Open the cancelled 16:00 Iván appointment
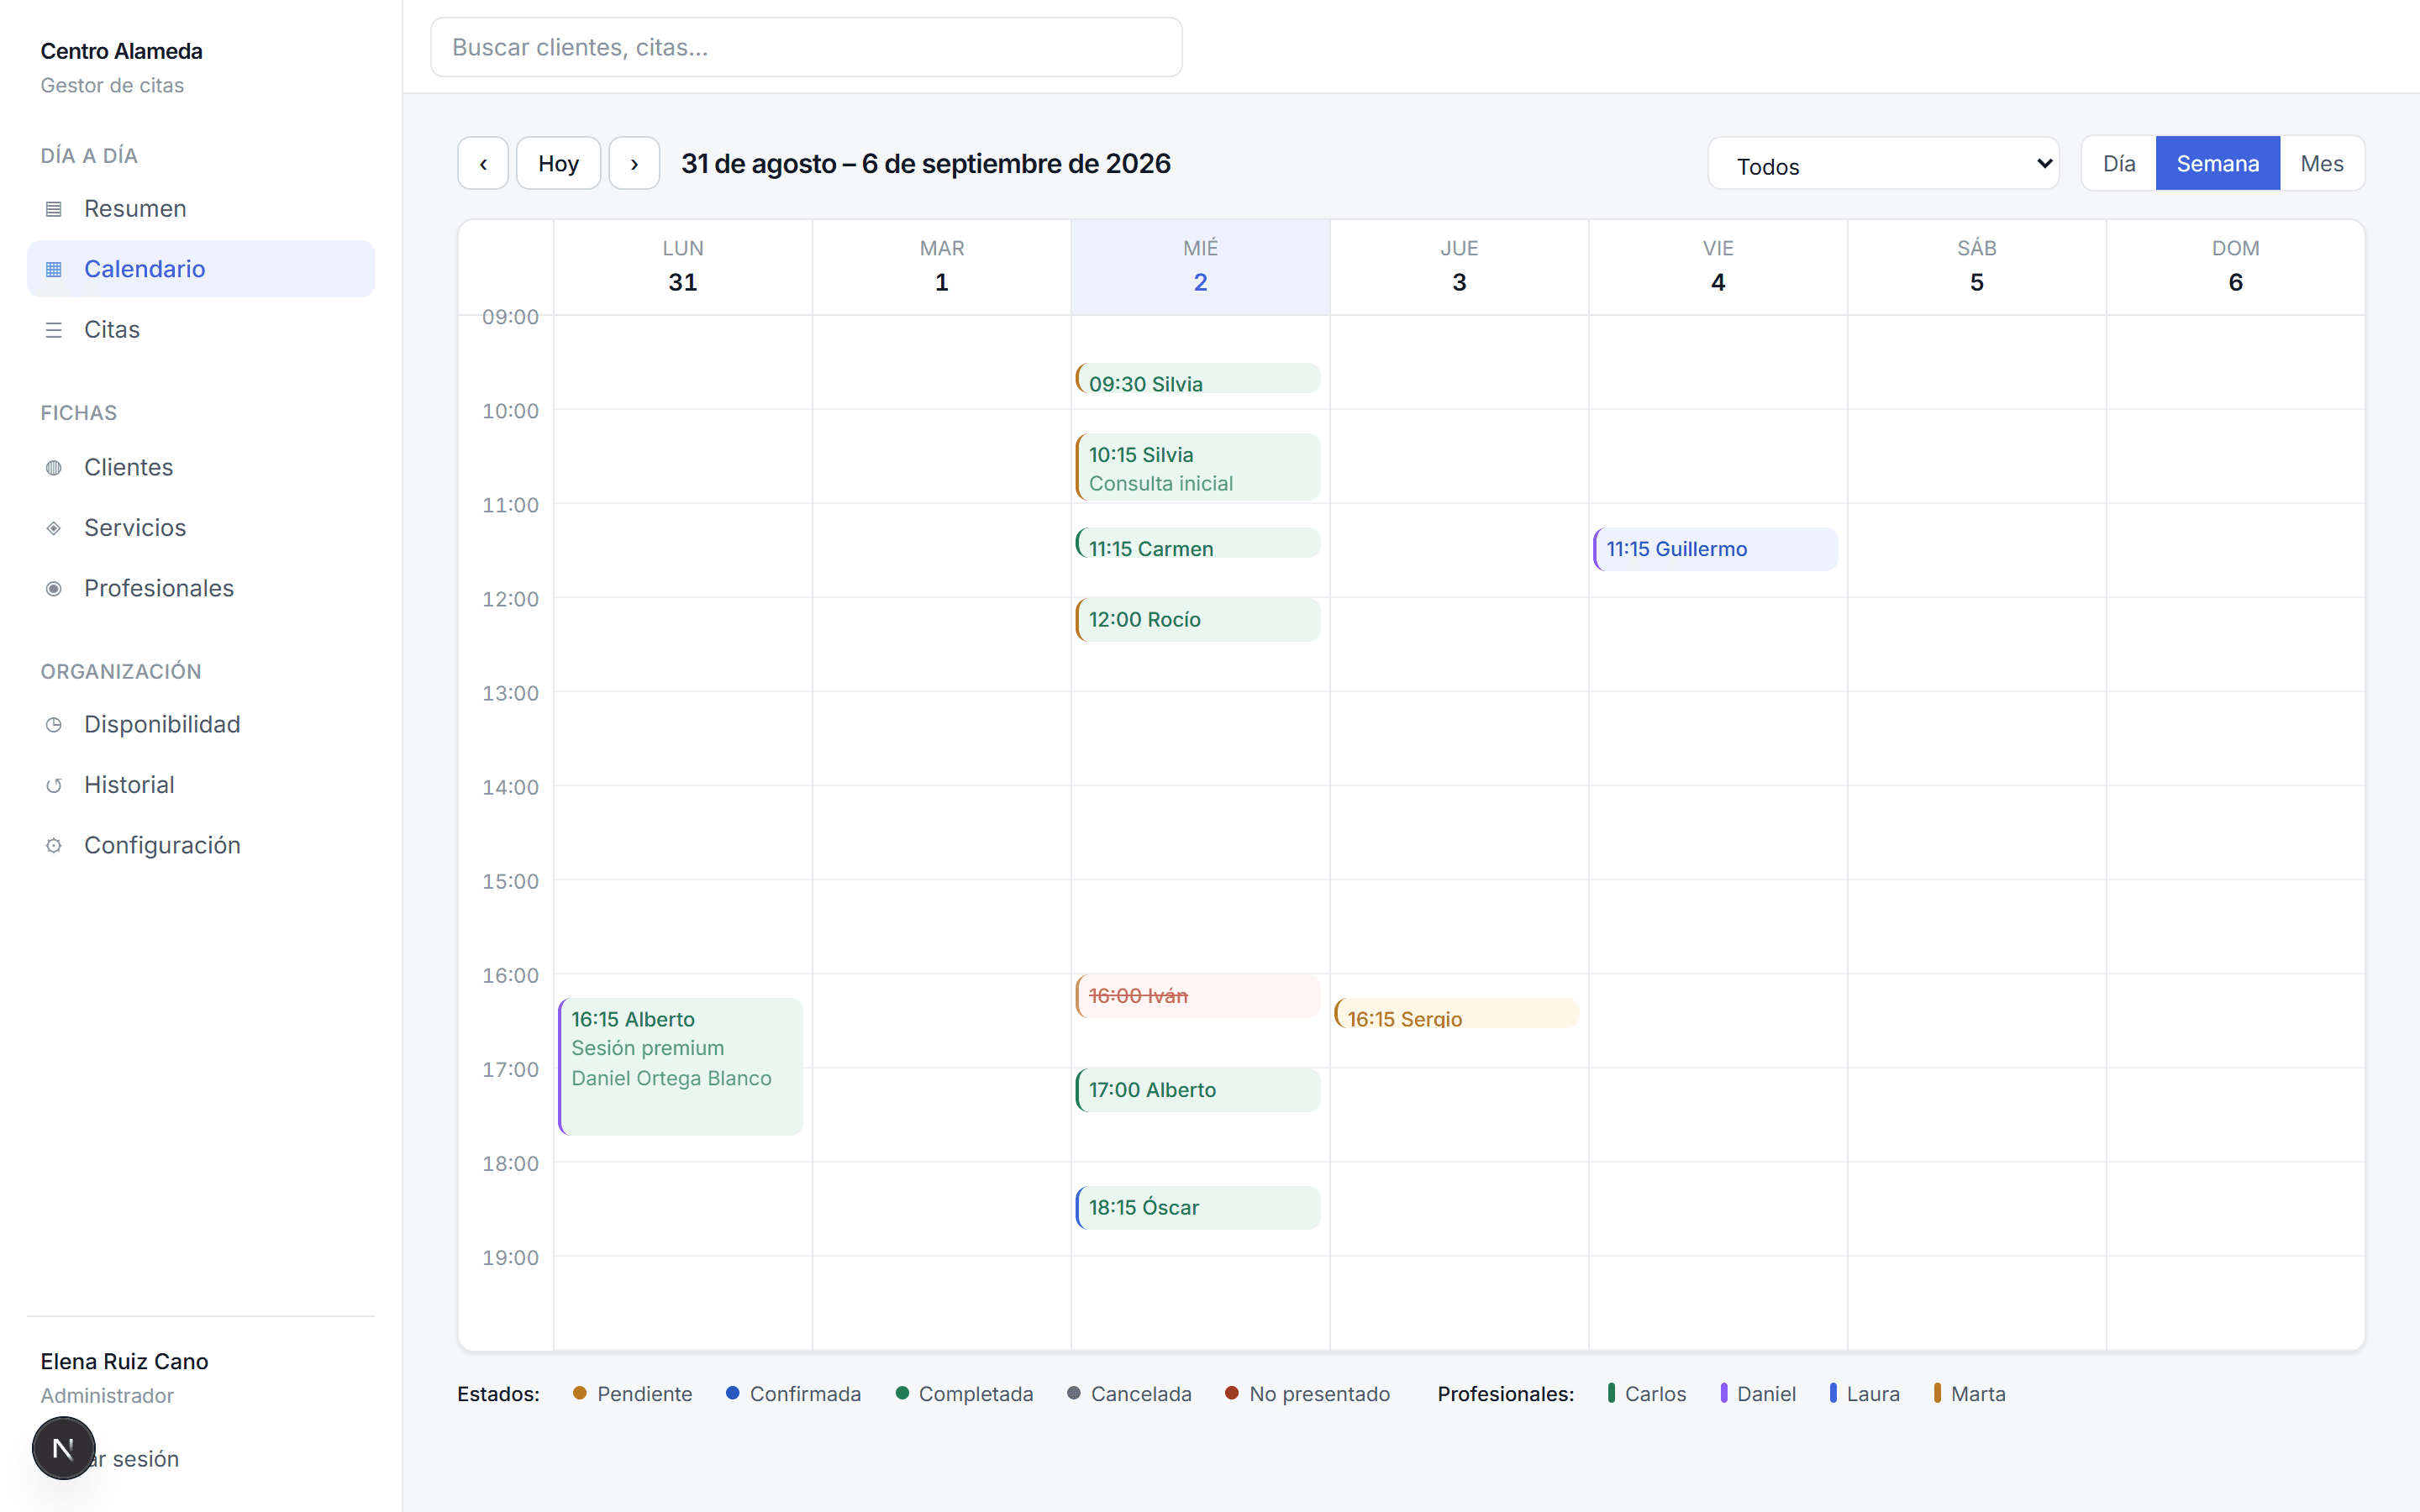Viewport: 2420px width, 1512px height. (x=1198, y=996)
